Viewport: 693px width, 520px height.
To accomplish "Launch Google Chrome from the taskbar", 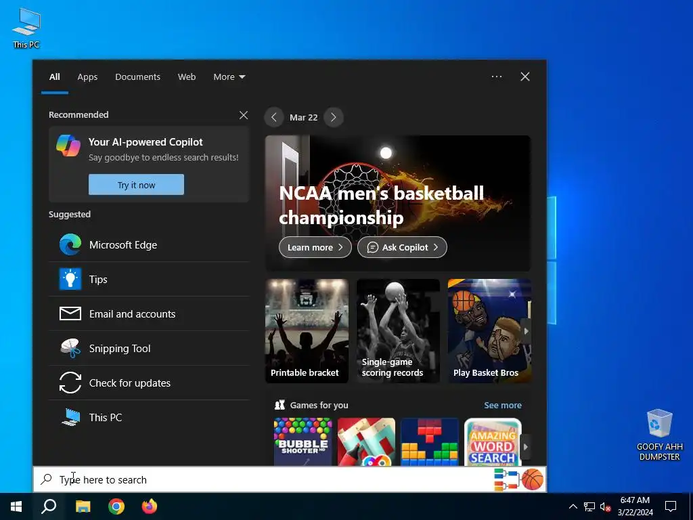I will tap(116, 506).
